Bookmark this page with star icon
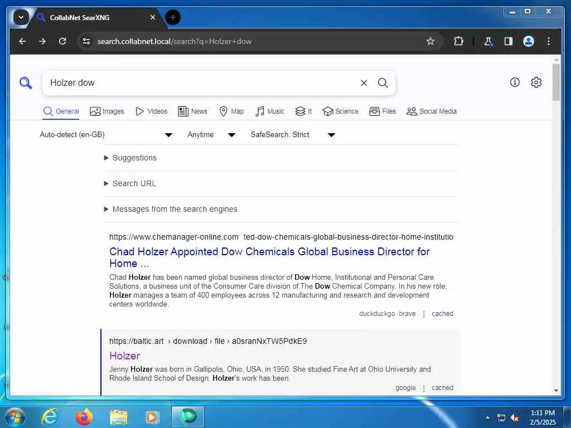 (x=430, y=41)
